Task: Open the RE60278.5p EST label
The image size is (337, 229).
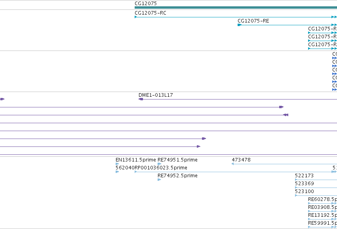Action: coord(322,199)
